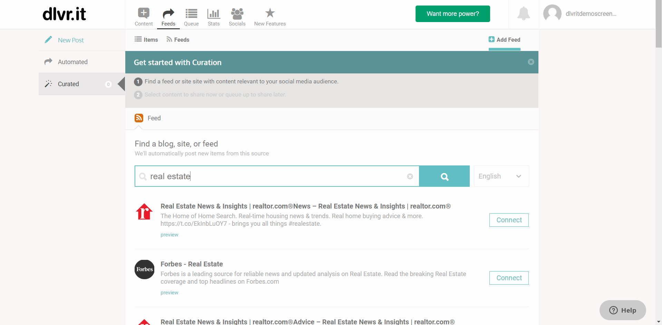Click the orange RSS Feed icon
Viewport: 662px width, 325px height.
pos(139,118)
